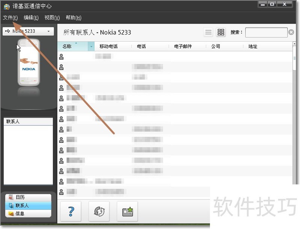Screen dimensions: 300x229
Task: Click the new contact card button
Action: pyautogui.click(x=127, y=211)
